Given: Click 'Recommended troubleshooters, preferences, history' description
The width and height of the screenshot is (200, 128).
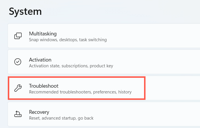Looking at the screenshot, I should point(80,92).
